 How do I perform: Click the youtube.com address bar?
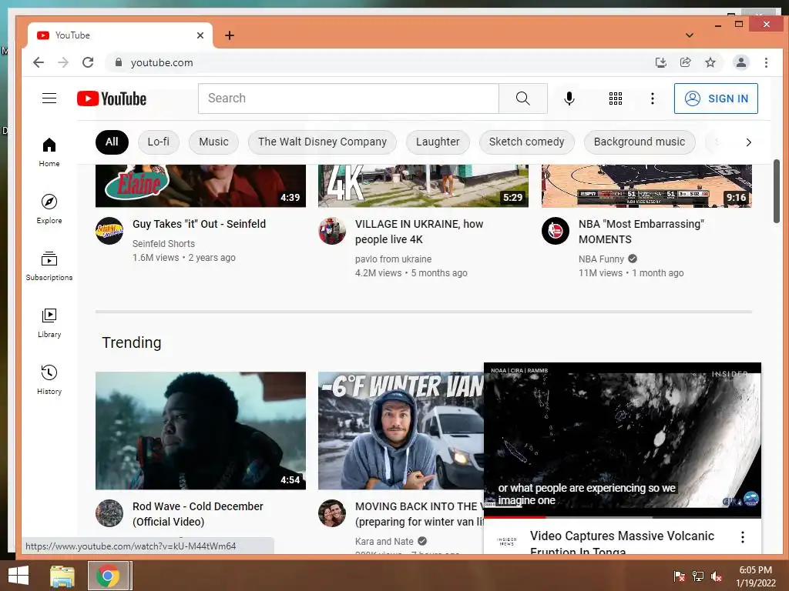378,62
